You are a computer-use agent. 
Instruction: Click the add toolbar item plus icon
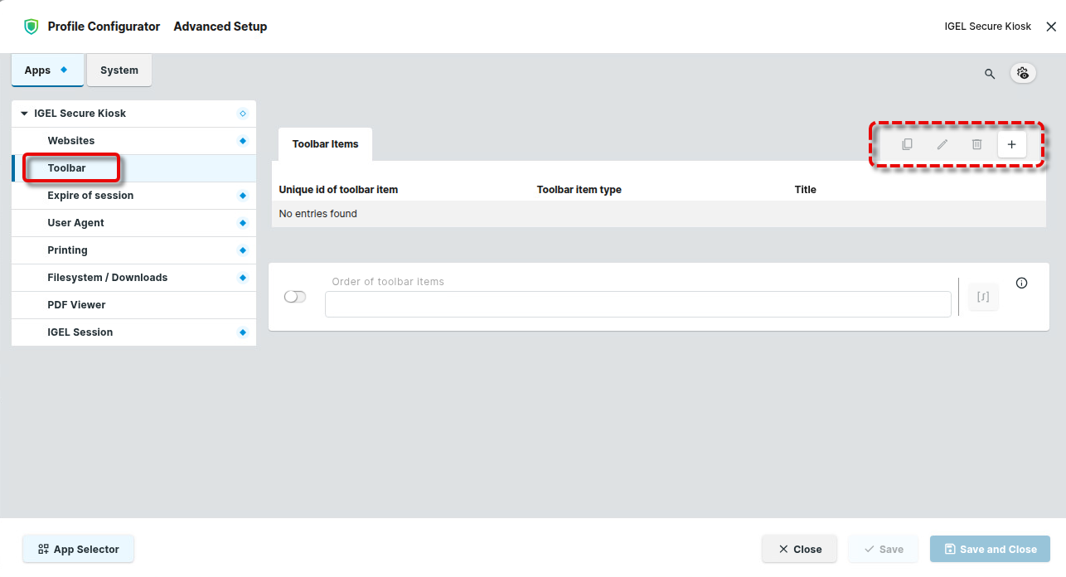point(1011,144)
